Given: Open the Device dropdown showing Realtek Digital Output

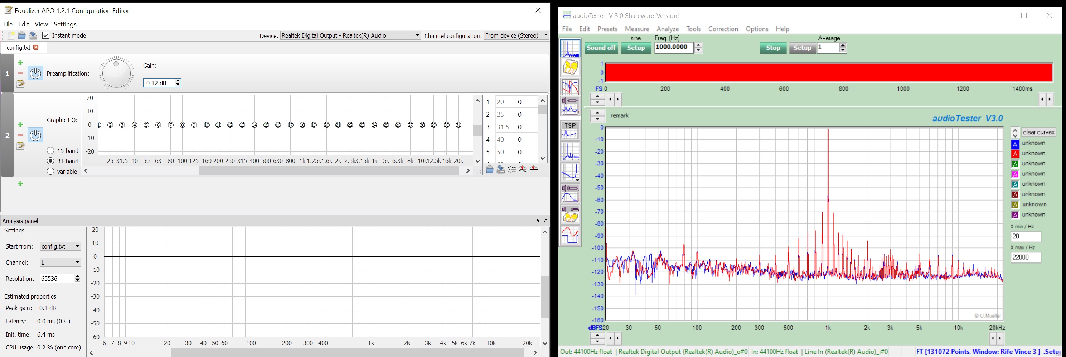Looking at the screenshot, I should [350, 35].
